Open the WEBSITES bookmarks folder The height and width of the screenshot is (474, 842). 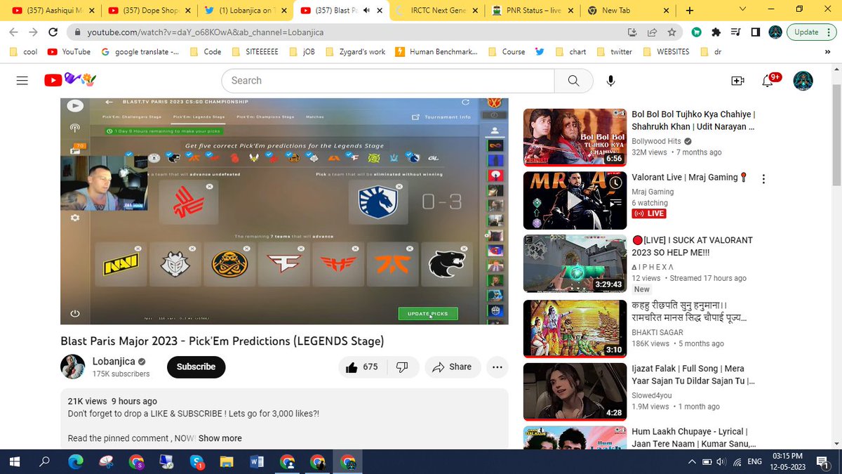(665, 51)
